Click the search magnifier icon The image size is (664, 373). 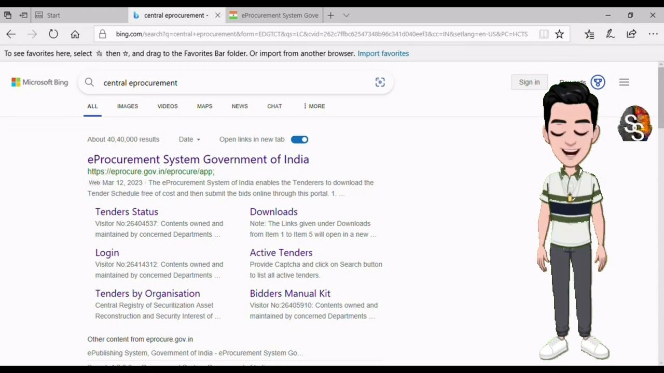pos(89,82)
